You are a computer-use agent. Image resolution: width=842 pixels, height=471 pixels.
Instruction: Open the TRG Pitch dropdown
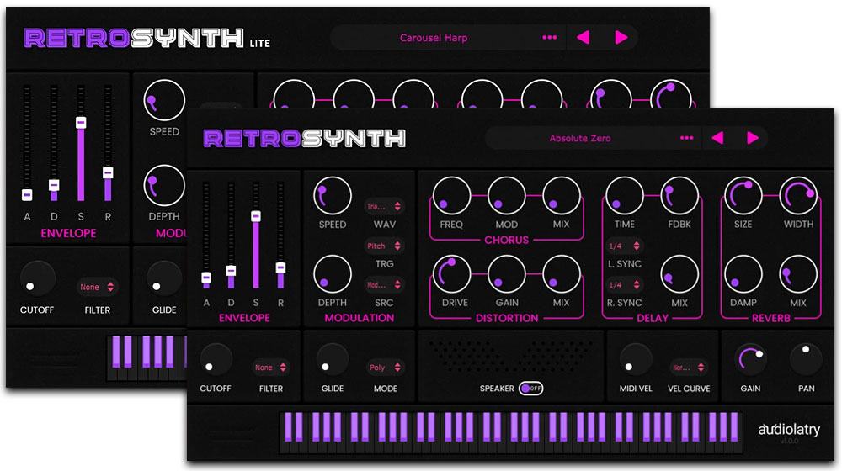tap(383, 246)
